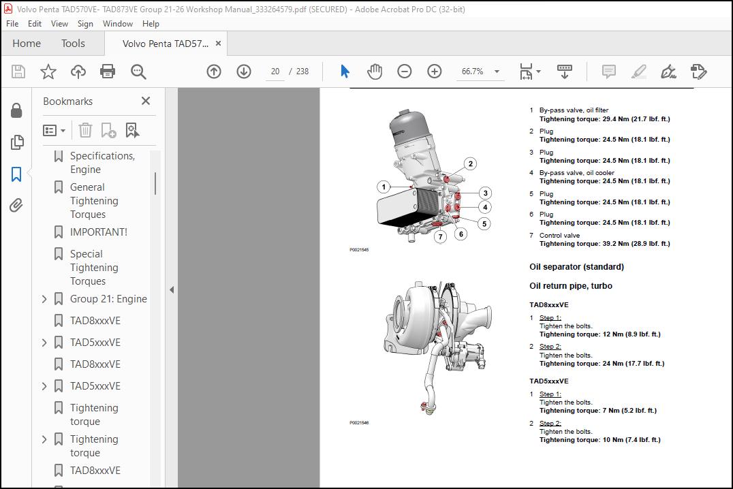Select the Group 21: Engine bookmark
The width and height of the screenshot is (733, 489).
[108, 299]
